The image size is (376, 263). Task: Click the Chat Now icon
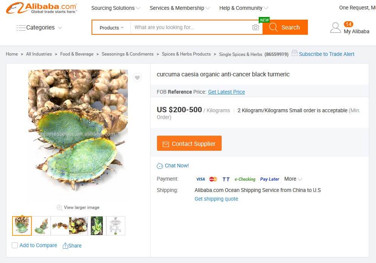pyautogui.click(x=160, y=166)
